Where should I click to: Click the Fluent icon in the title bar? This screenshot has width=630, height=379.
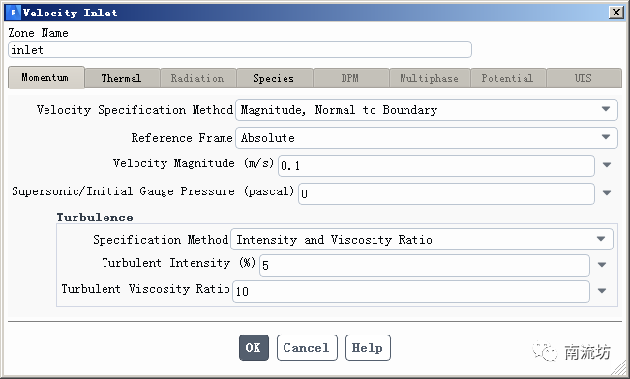pos(14,13)
